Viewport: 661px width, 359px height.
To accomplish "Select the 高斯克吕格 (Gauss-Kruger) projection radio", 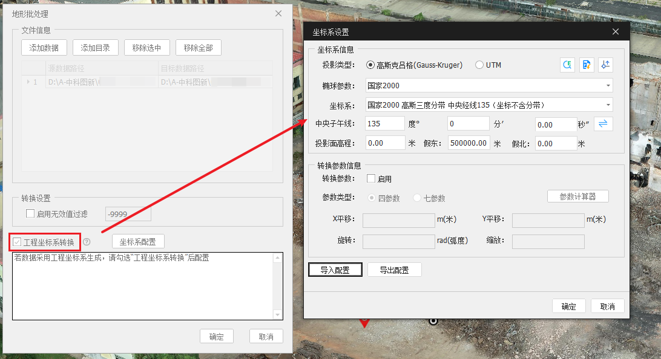I will (x=370, y=65).
